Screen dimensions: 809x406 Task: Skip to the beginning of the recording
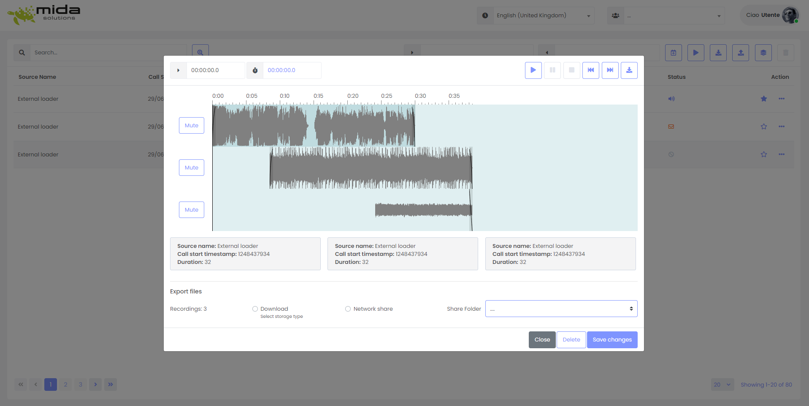(590, 70)
